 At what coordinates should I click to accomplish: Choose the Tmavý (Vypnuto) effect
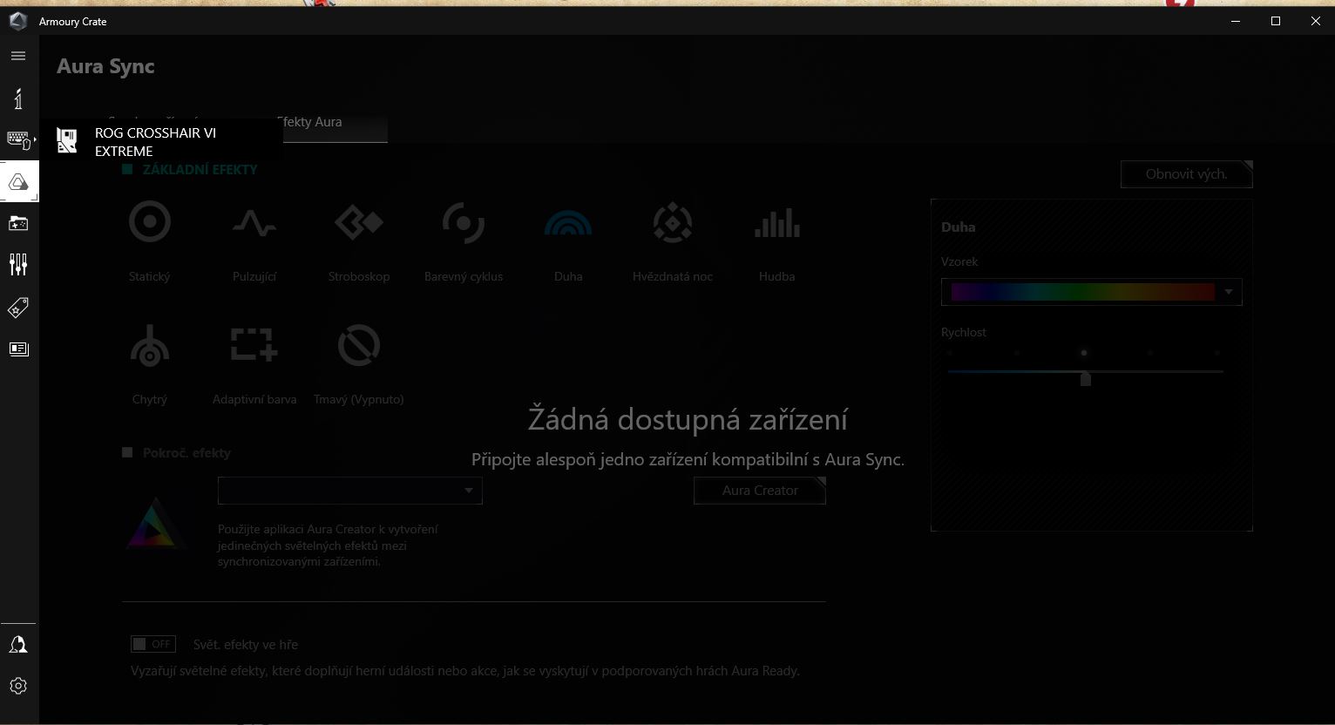[359, 346]
